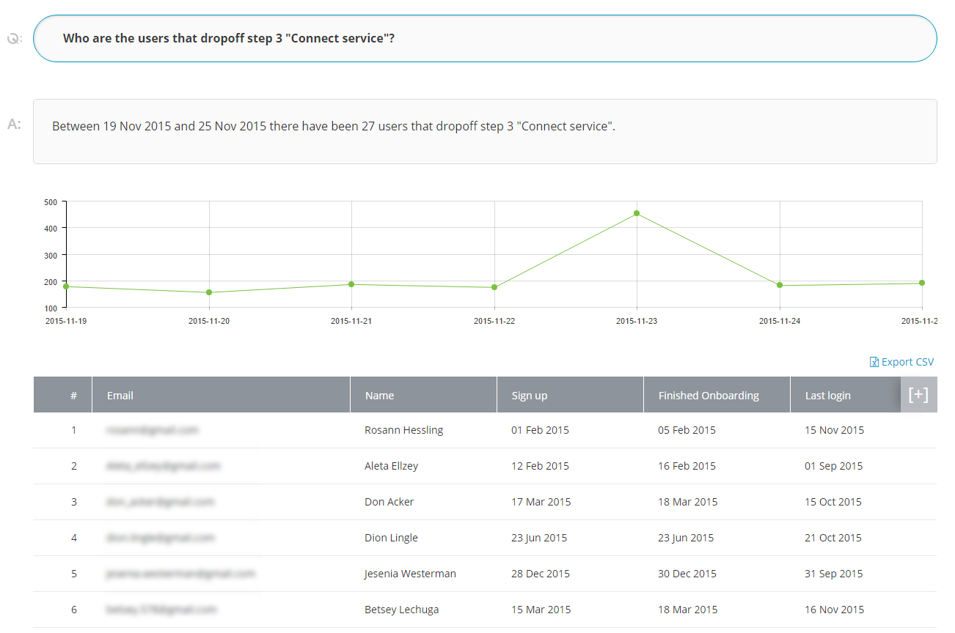Select Don Acker in the table
955x633 pixels.
(x=389, y=502)
